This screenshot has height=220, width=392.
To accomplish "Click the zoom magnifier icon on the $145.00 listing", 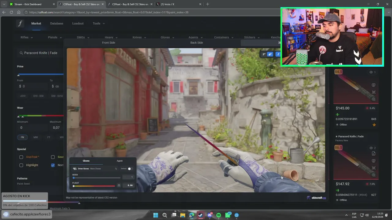I will [x=374, y=99].
